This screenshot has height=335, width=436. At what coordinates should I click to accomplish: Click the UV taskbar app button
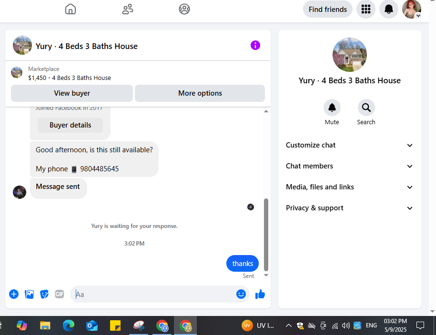pyautogui.click(x=258, y=325)
